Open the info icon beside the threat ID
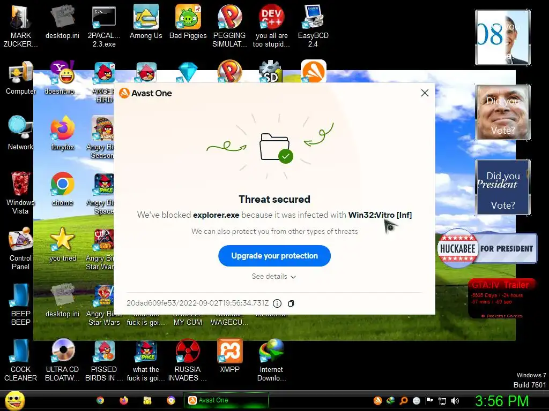 point(277,303)
